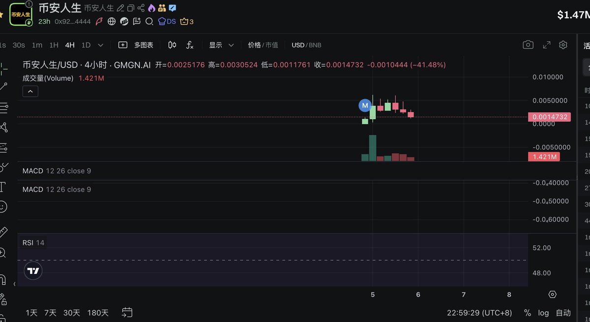Open the website globe icon
590x322 pixels.
tap(112, 21)
